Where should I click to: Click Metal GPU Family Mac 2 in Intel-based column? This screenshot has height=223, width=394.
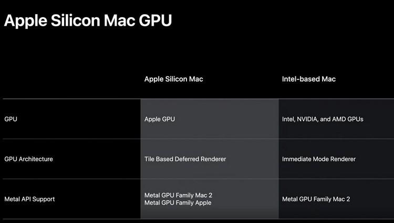(x=316, y=199)
